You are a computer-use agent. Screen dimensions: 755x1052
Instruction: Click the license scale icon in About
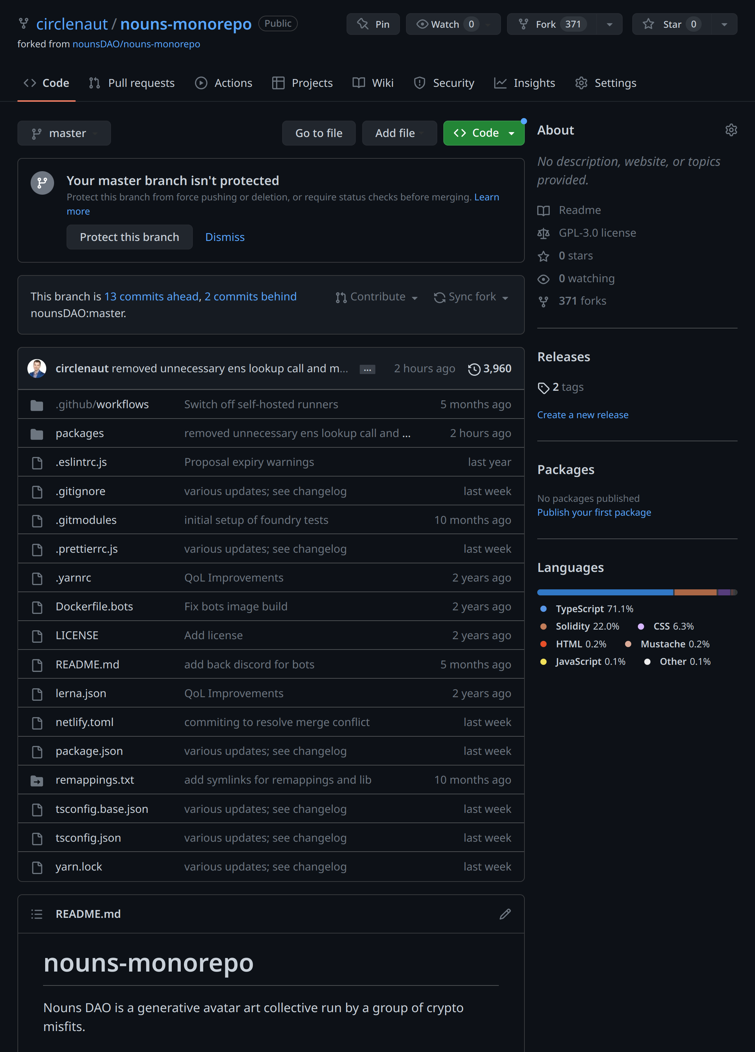[543, 233]
